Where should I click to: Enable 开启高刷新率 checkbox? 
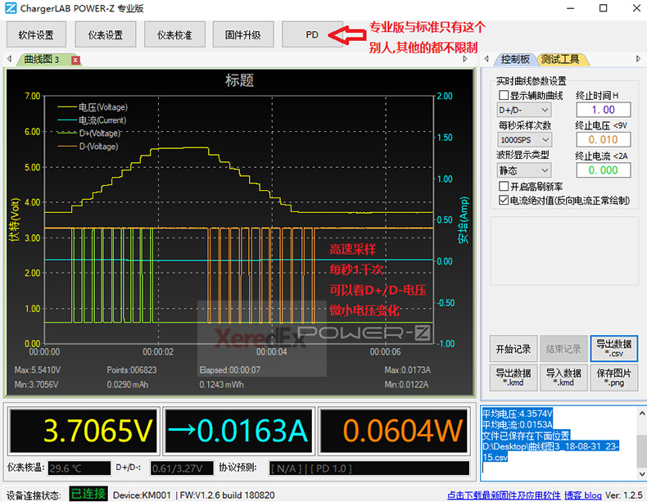[x=504, y=186]
